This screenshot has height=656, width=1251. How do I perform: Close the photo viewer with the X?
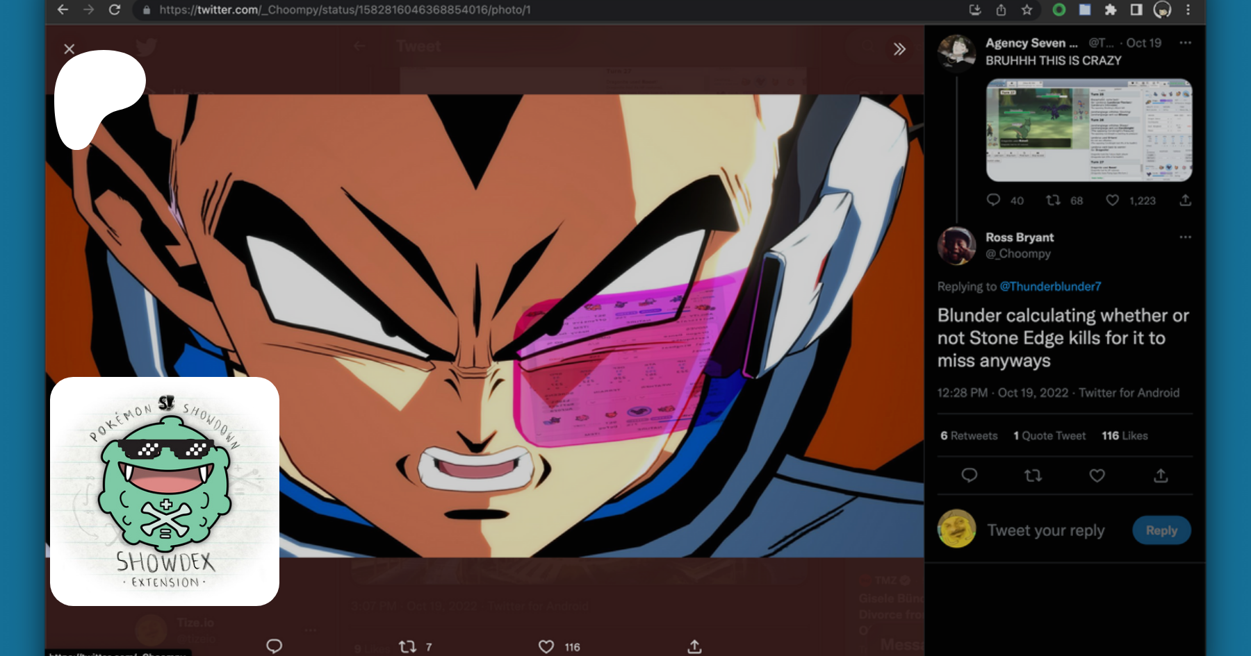[x=69, y=49]
